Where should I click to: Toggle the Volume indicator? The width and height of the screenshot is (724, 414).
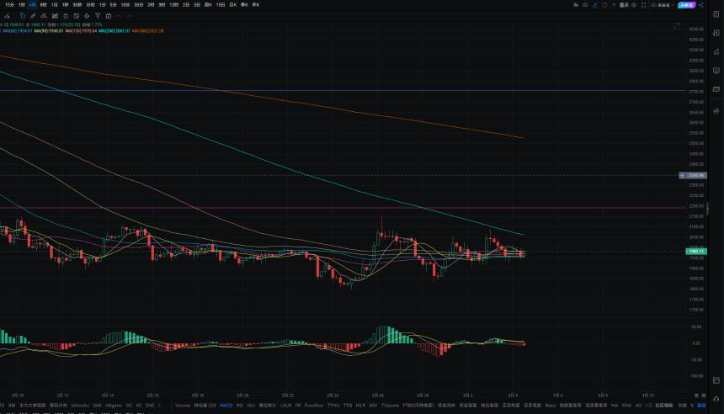tap(183, 406)
